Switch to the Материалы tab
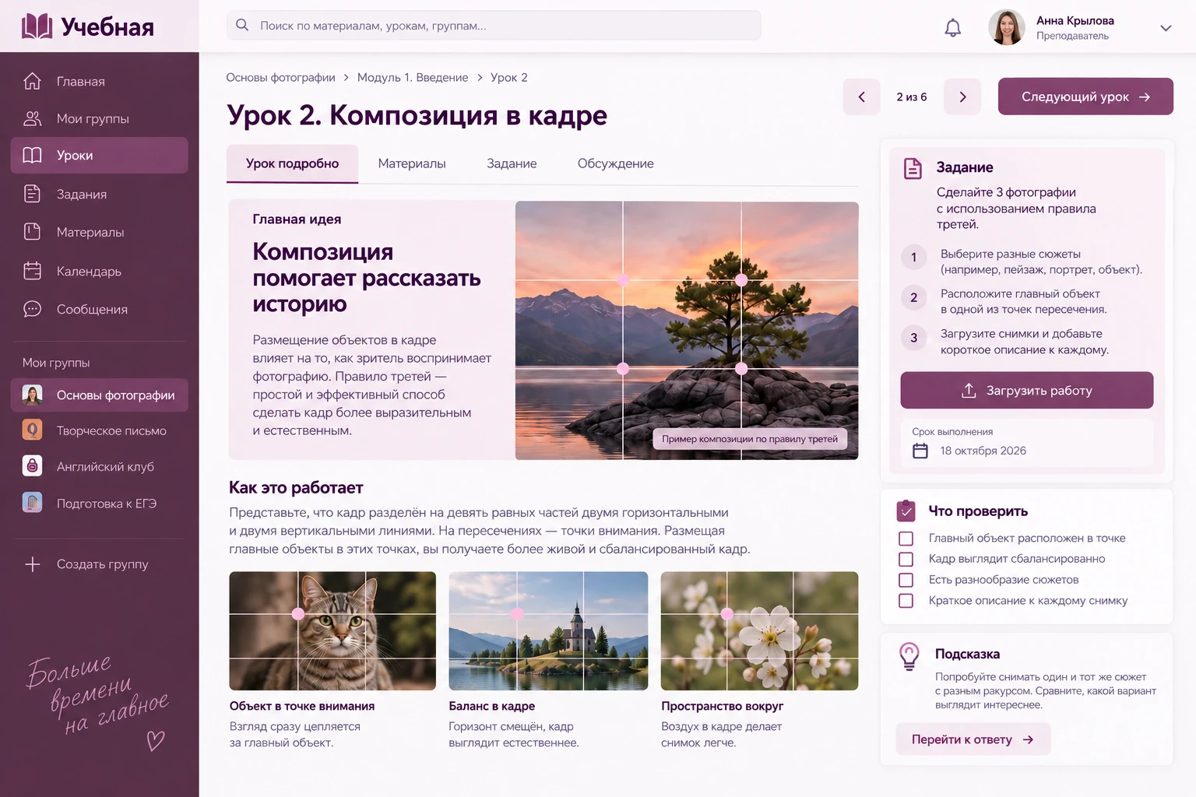Screen dimensions: 1196x797 (412, 163)
